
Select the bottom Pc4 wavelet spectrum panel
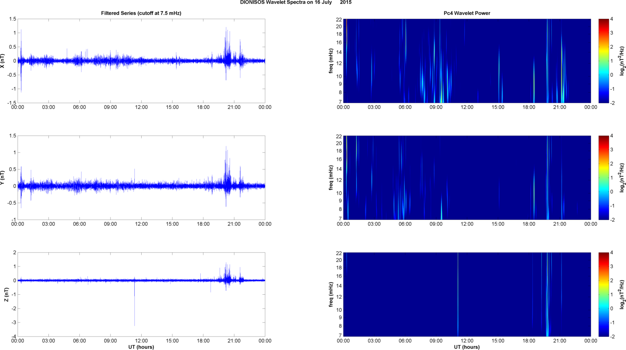click(x=467, y=294)
